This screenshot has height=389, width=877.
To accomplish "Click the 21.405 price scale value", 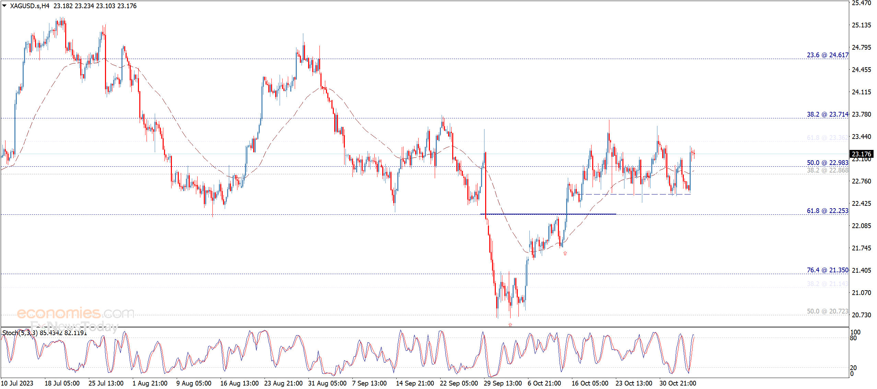I will point(861,270).
